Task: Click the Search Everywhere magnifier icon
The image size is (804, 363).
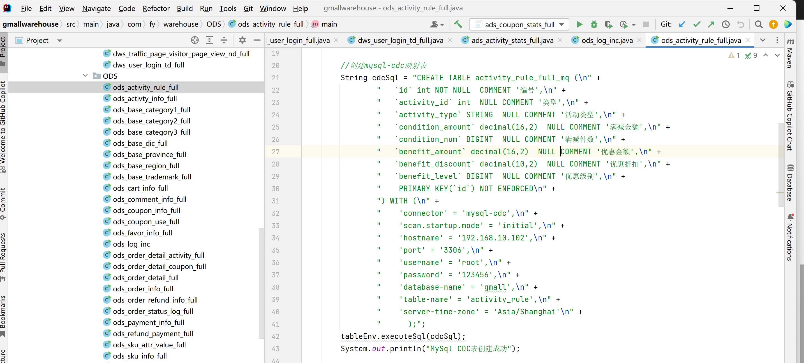Action: pyautogui.click(x=758, y=24)
